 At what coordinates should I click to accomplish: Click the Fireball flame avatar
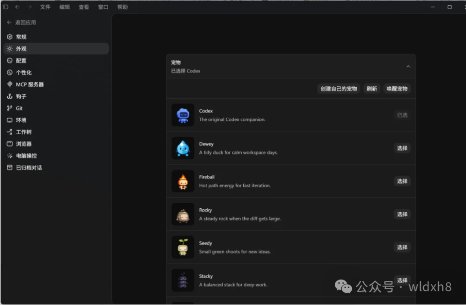pos(183,181)
